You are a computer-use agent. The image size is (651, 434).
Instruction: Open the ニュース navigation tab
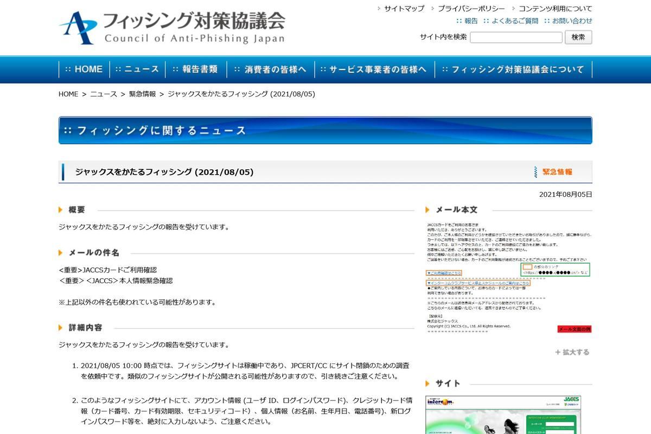137,69
